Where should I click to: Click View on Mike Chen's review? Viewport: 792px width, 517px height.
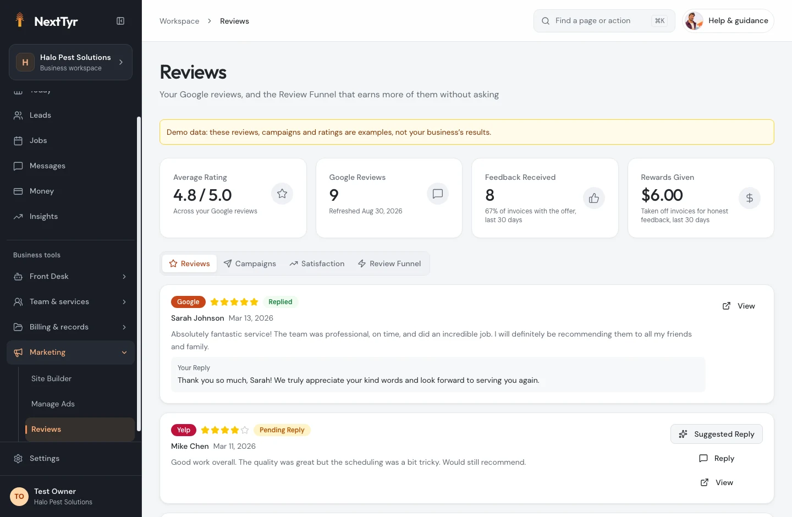click(x=717, y=482)
